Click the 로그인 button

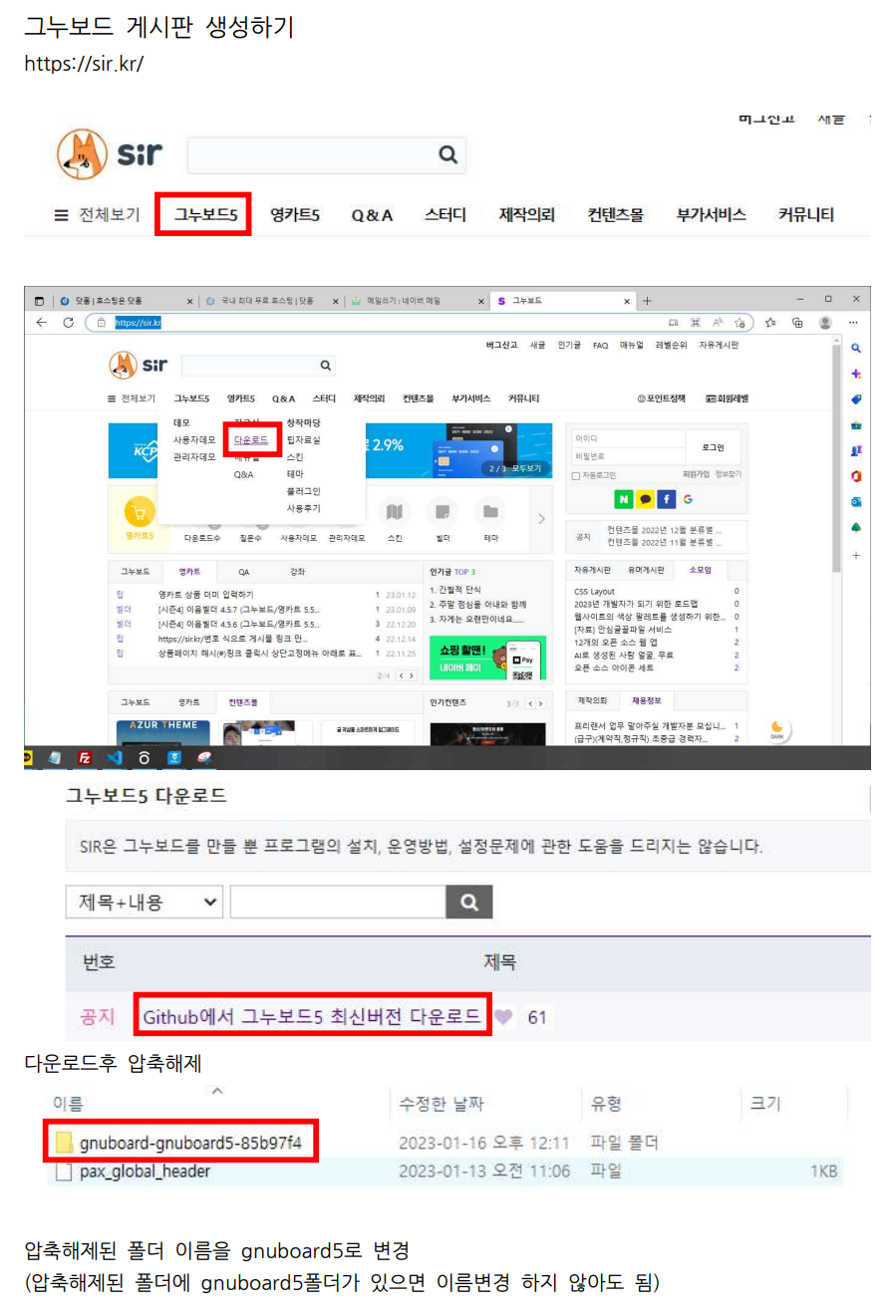[x=713, y=448]
